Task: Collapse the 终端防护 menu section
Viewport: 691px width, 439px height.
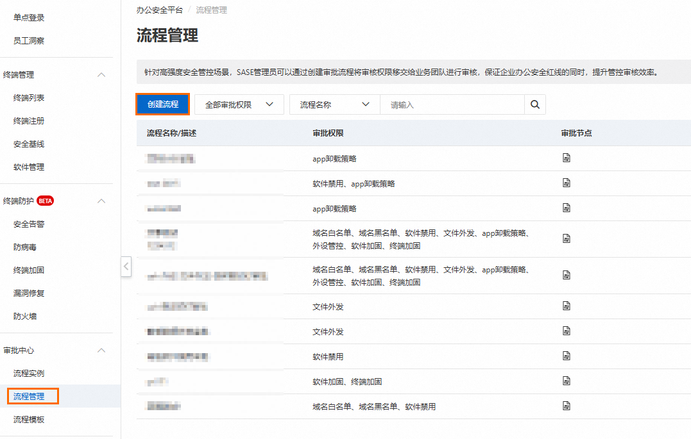Action: coord(101,201)
